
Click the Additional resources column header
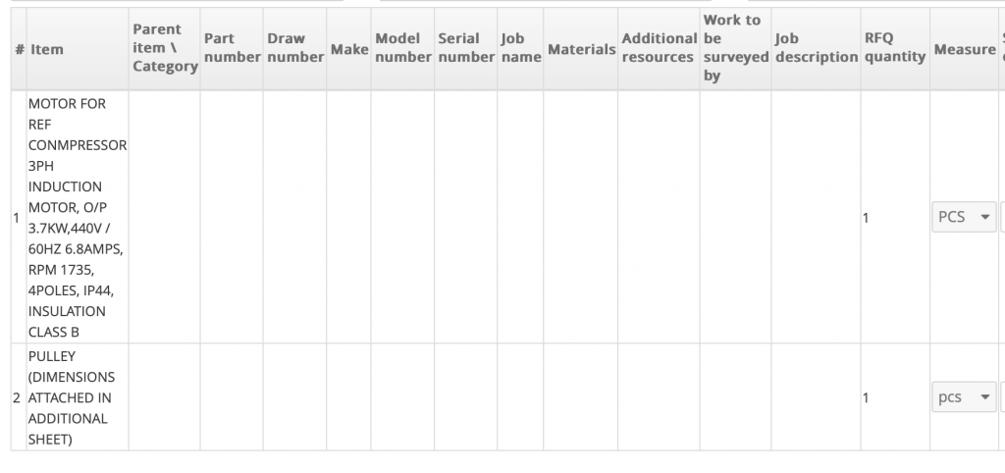pyautogui.click(x=658, y=48)
